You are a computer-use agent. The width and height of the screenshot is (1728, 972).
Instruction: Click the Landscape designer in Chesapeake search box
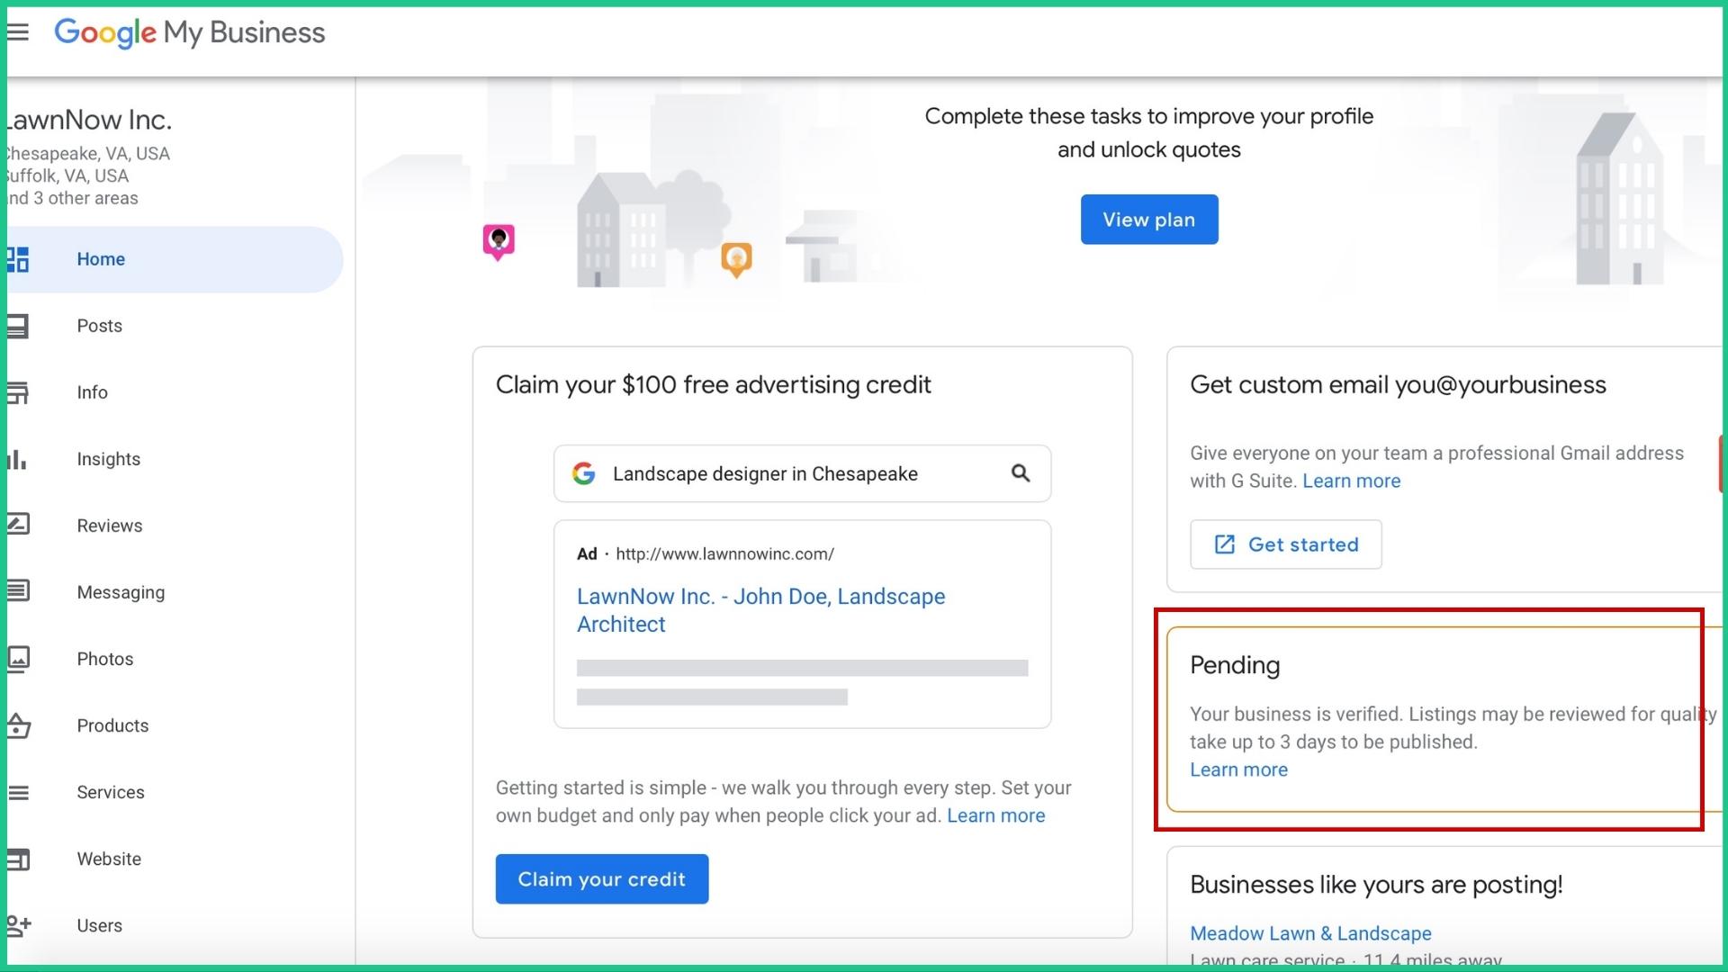click(802, 473)
